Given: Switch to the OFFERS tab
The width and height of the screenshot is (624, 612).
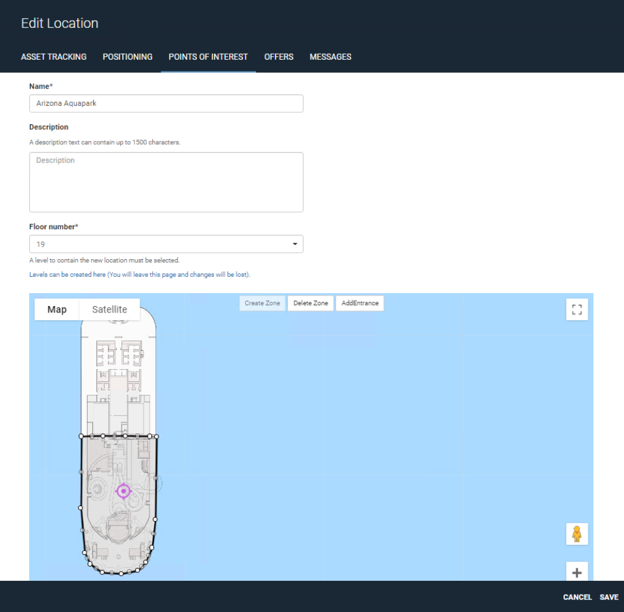Looking at the screenshot, I should 278,57.
